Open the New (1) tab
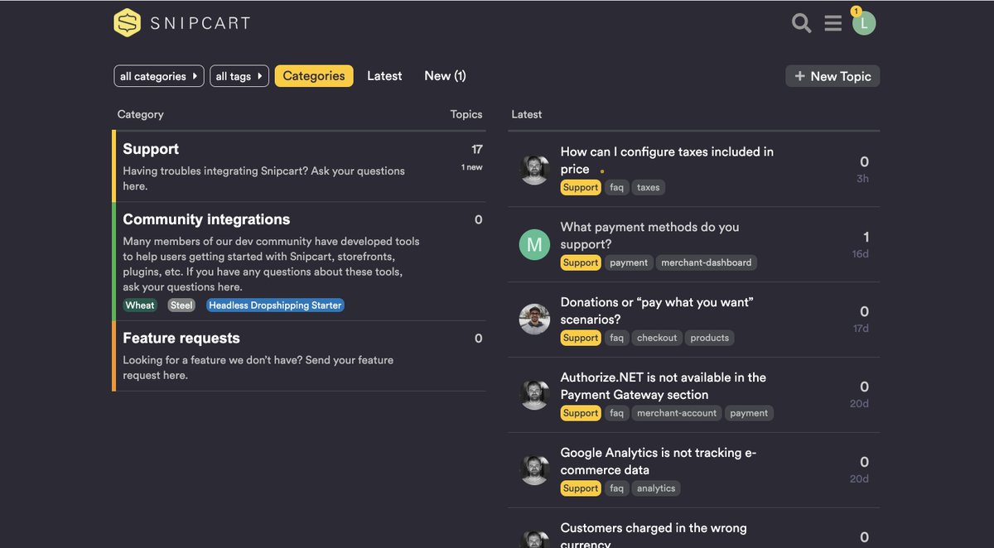Image resolution: width=994 pixels, height=548 pixels. coord(445,75)
